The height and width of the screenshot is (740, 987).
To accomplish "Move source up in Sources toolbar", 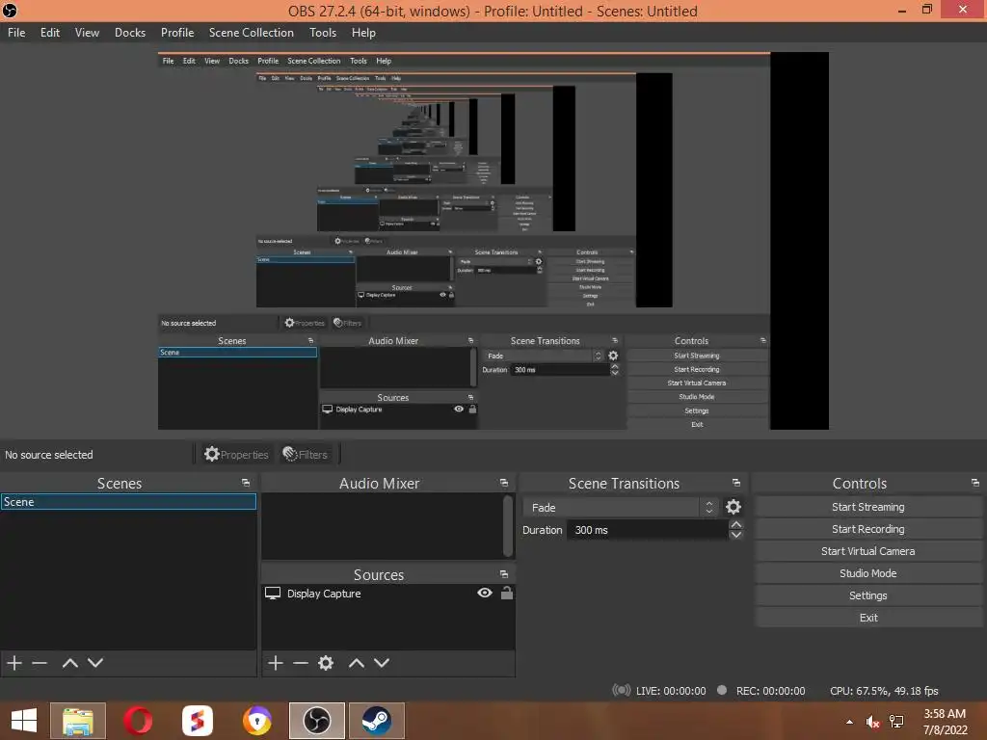I will (x=357, y=663).
